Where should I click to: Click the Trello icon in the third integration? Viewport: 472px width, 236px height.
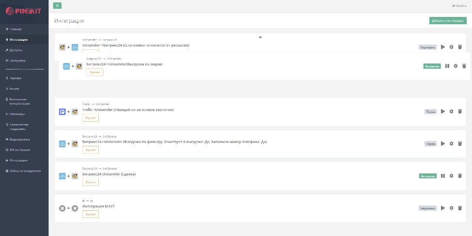pos(62,112)
